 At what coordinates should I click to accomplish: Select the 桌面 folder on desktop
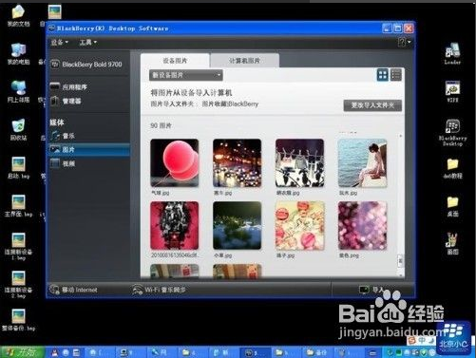(x=452, y=206)
